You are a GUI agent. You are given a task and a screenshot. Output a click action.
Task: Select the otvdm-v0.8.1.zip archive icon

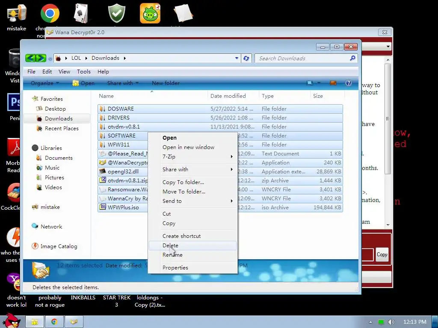(103, 180)
